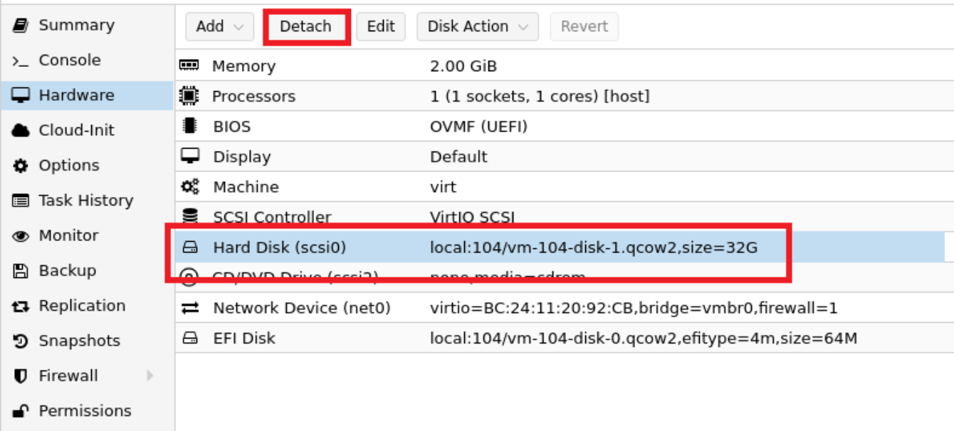Click the Cloud-Init cloud icon
The height and width of the screenshot is (431, 954).
tap(21, 131)
